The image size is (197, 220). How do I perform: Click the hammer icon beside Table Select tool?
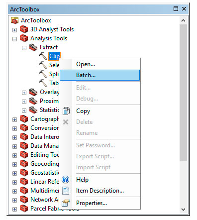pos(43,83)
